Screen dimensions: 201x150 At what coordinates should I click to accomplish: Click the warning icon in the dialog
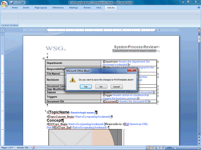[73, 80]
